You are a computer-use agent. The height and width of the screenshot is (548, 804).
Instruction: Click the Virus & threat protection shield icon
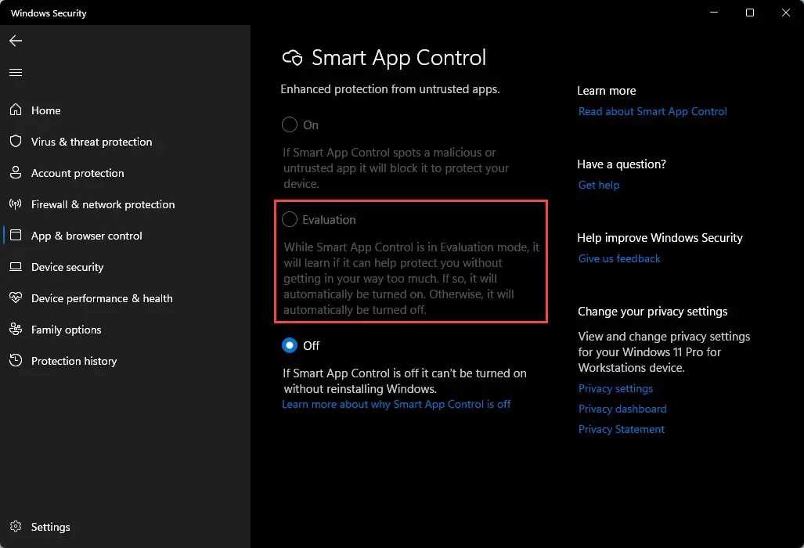(x=16, y=141)
